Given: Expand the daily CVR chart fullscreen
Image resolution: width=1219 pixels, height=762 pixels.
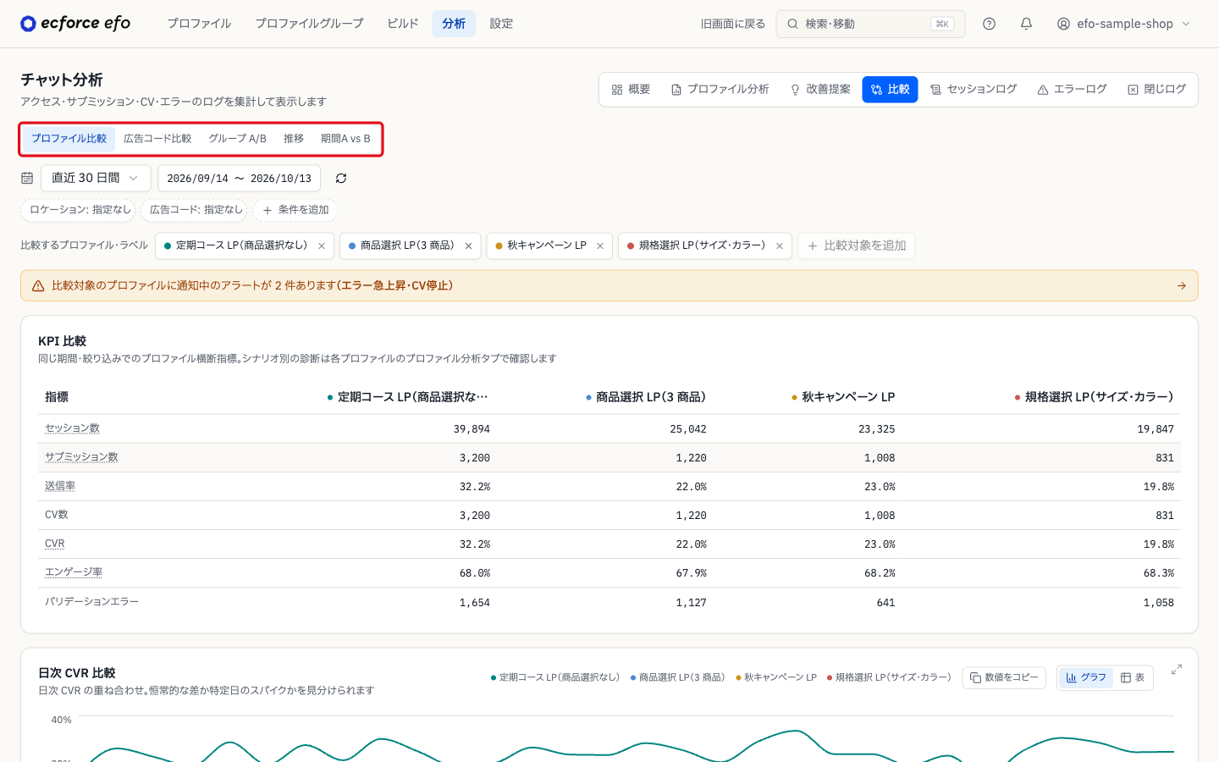Looking at the screenshot, I should [x=1177, y=670].
